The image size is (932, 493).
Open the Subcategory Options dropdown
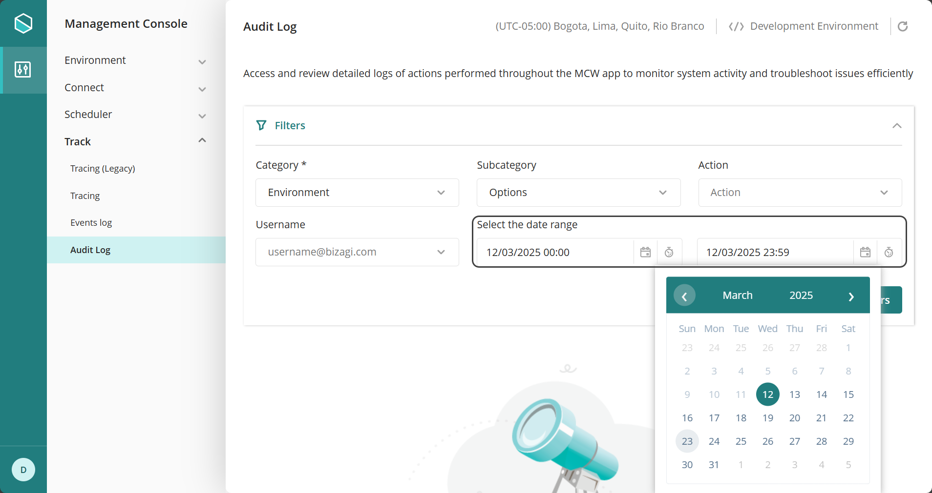(578, 193)
